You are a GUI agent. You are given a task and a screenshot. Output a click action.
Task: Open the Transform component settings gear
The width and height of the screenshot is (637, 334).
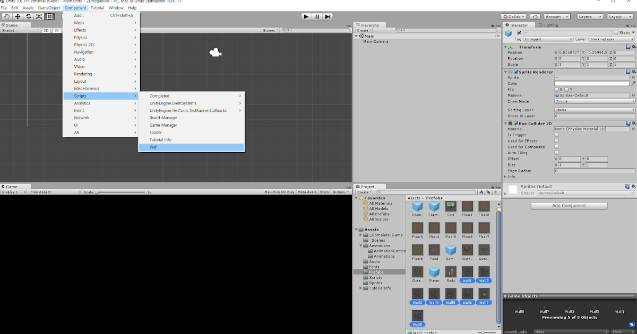[633, 47]
